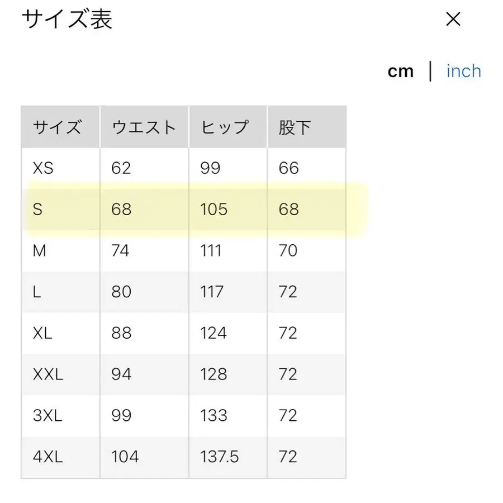Click hip value 105 in S row
503x503 pixels.
point(213,209)
